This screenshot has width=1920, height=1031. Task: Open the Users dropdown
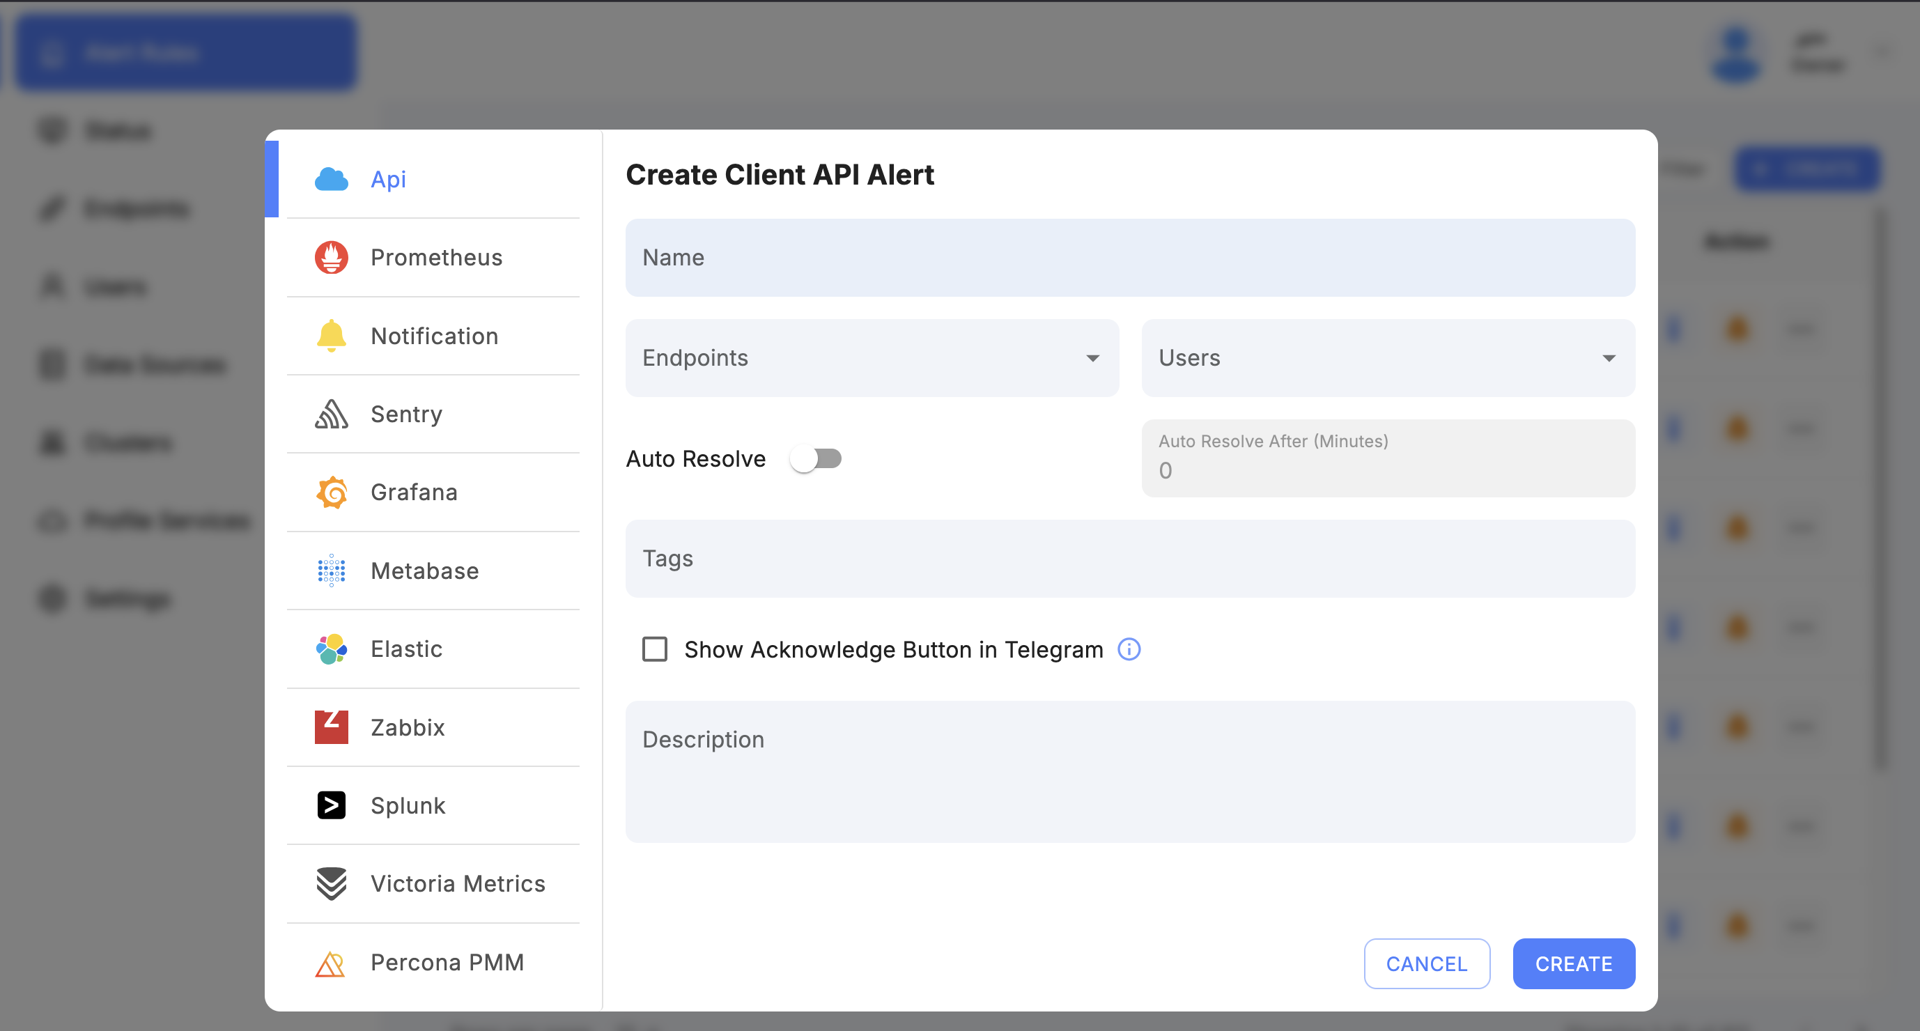1388,358
